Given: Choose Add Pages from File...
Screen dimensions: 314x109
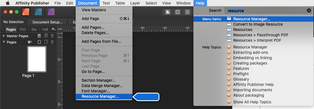Looking at the screenshot, I should click(104, 41).
